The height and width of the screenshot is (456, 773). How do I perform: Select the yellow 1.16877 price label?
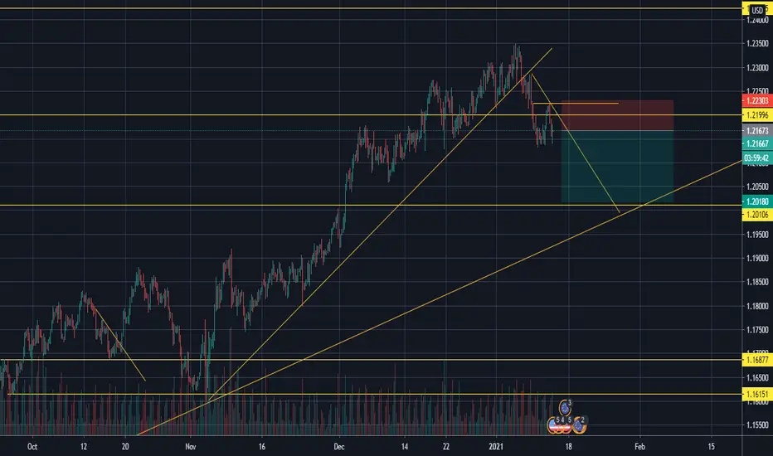(x=757, y=360)
